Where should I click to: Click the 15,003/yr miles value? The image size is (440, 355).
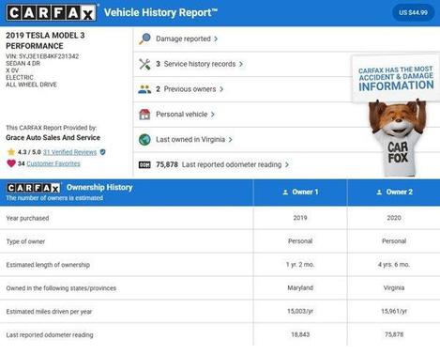click(x=300, y=311)
